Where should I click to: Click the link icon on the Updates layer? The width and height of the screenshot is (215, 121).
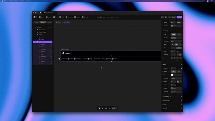(51, 52)
